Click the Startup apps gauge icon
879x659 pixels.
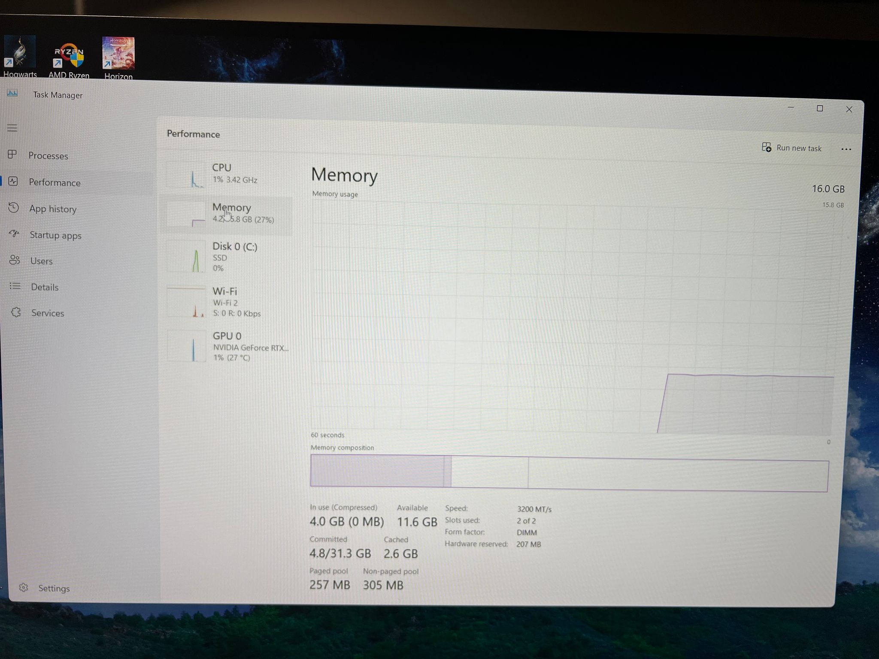pyautogui.click(x=14, y=234)
